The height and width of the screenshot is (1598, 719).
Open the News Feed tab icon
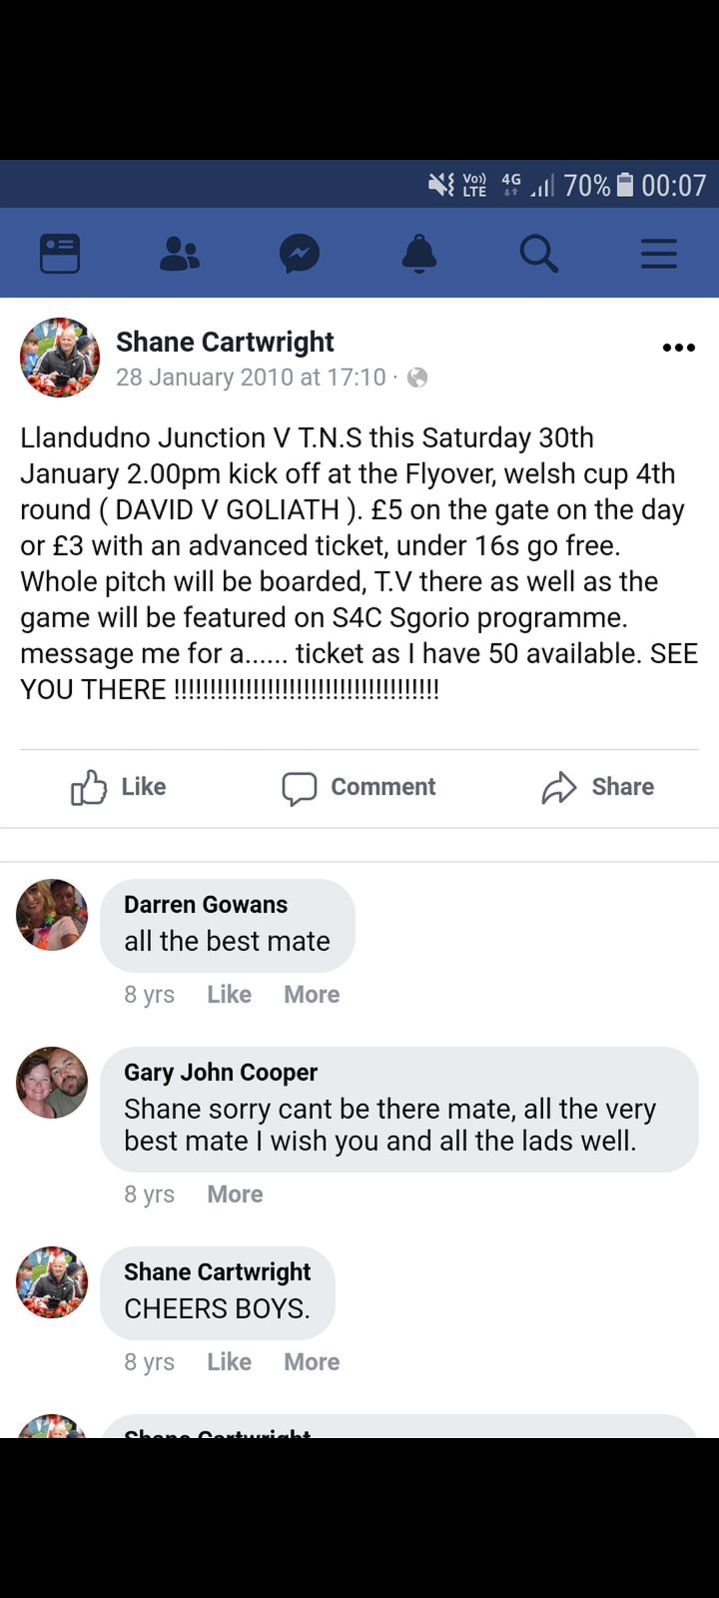click(60, 253)
